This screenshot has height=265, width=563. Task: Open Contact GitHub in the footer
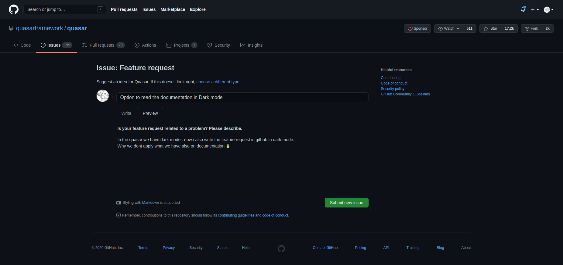[x=325, y=248]
